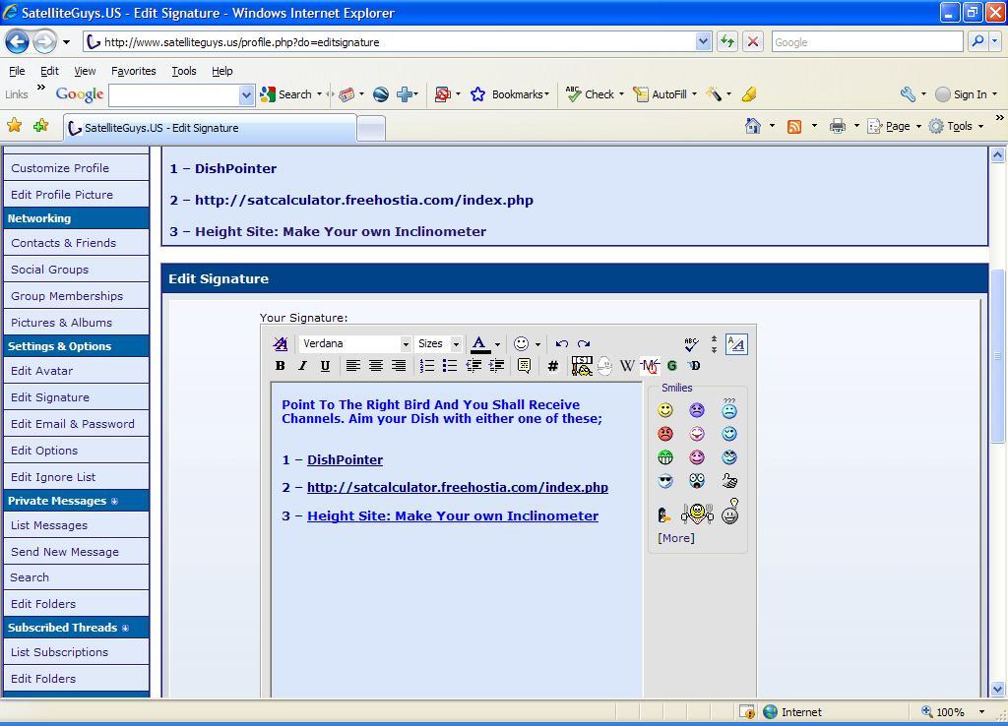
Task: Undo the last signature edit
Action: click(562, 343)
